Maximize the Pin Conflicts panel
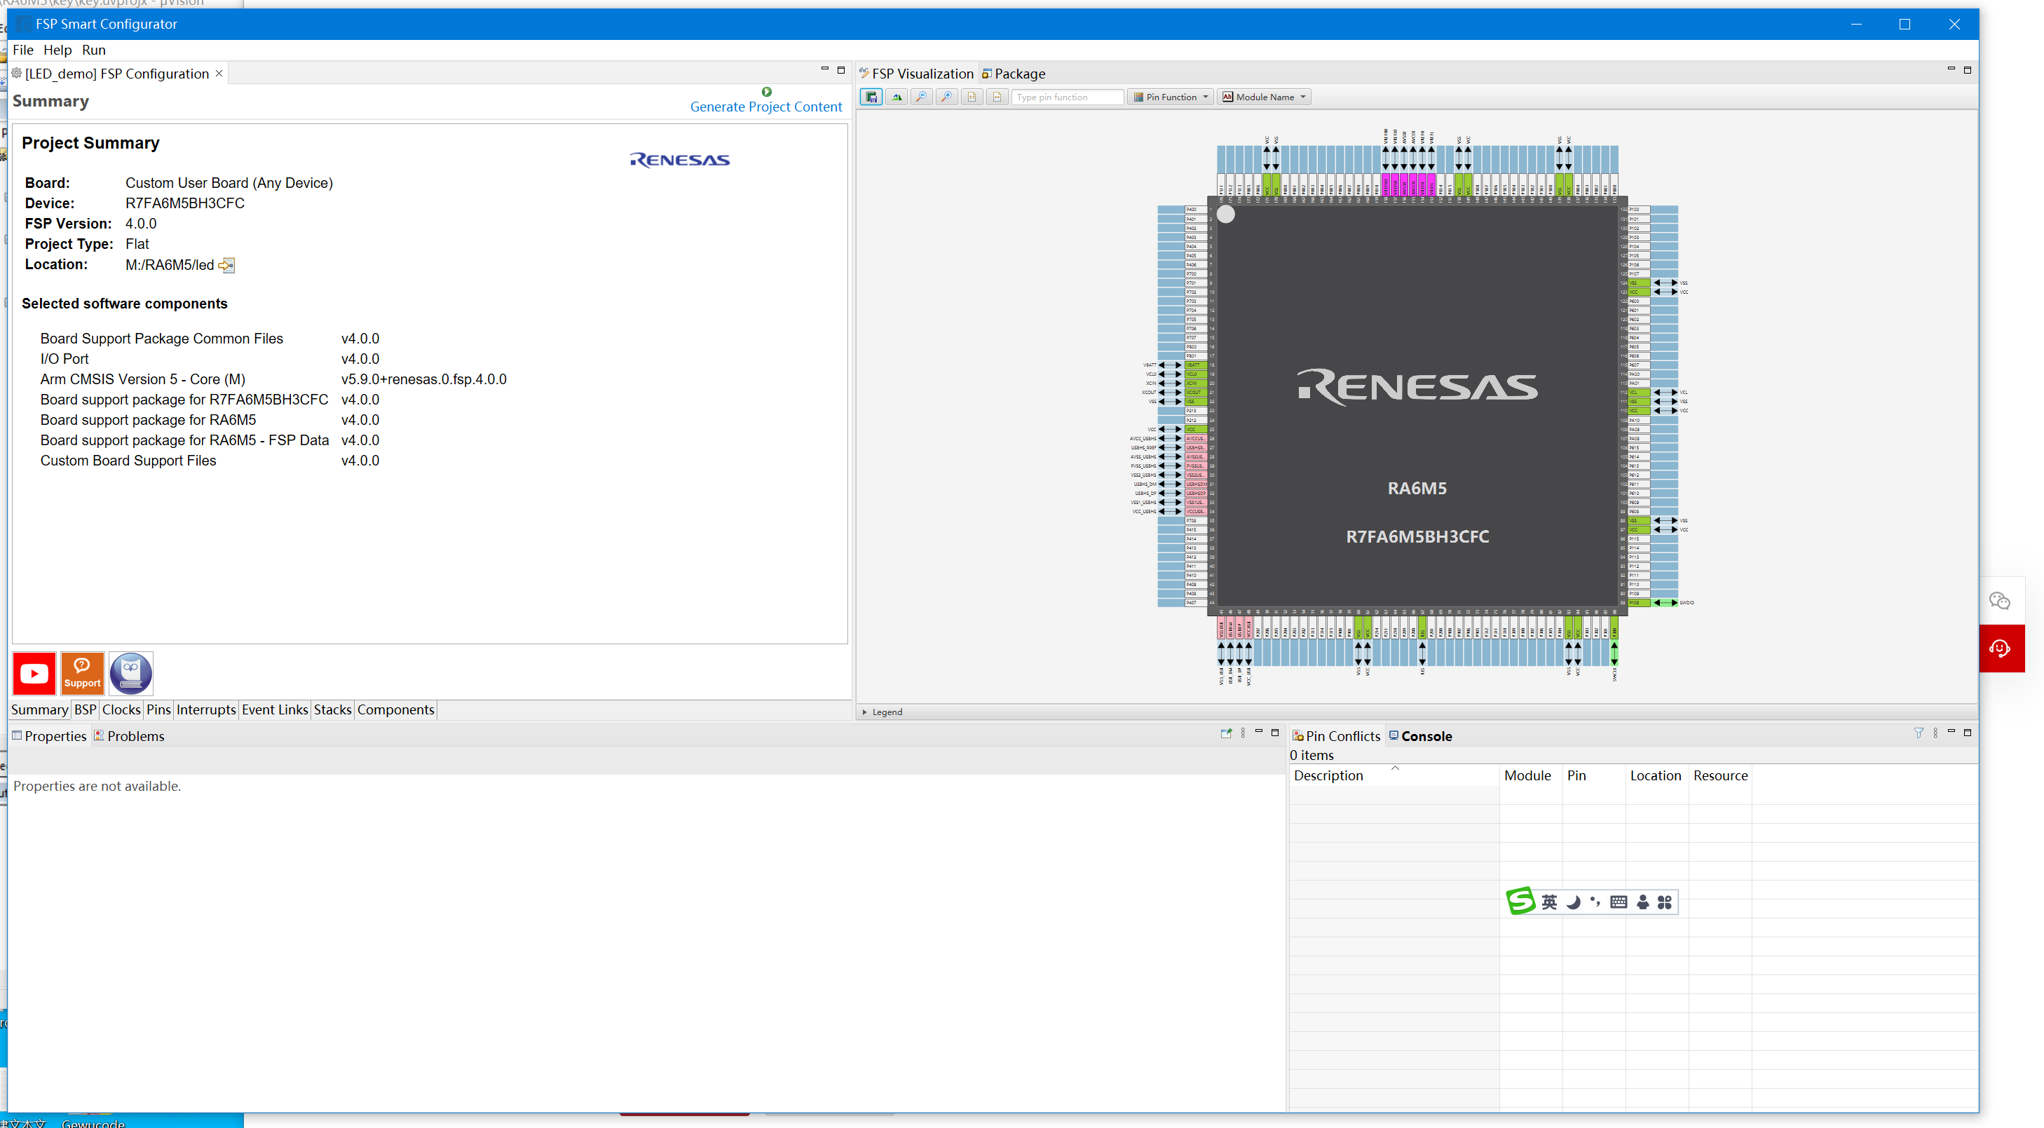Viewport: 2044px width, 1128px height. pyautogui.click(x=1968, y=732)
